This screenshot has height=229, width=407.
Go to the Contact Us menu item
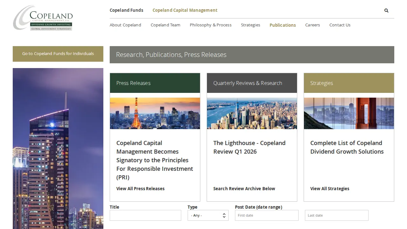340,25
